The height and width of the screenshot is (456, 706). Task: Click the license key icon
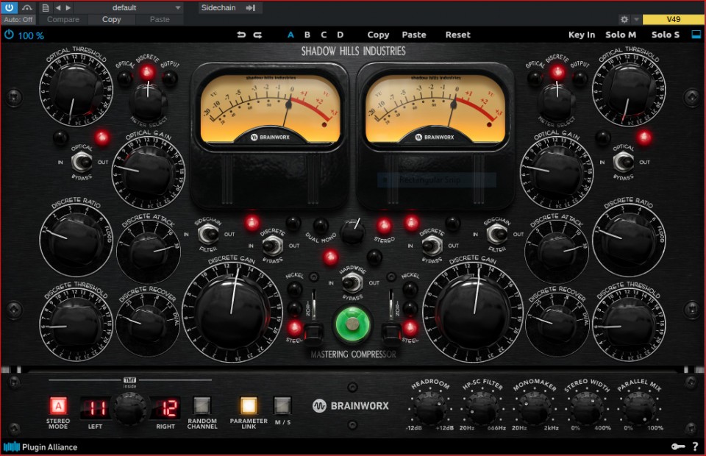click(x=678, y=446)
